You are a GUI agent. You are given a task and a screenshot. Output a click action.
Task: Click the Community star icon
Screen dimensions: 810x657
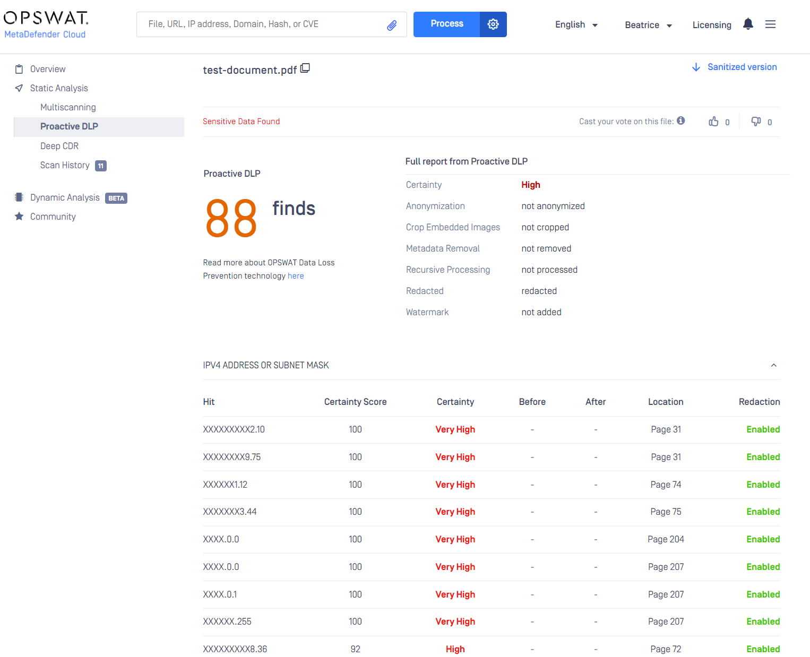(x=19, y=217)
